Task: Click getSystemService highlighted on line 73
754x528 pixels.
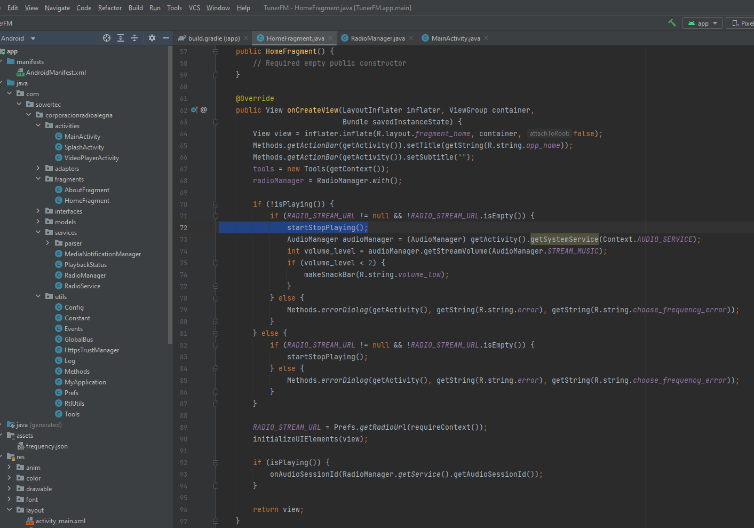Action: 565,239
